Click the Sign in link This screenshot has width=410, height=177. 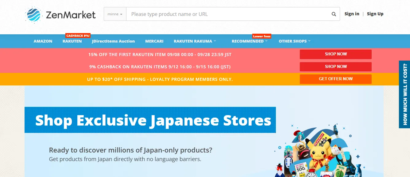[x=352, y=14]
